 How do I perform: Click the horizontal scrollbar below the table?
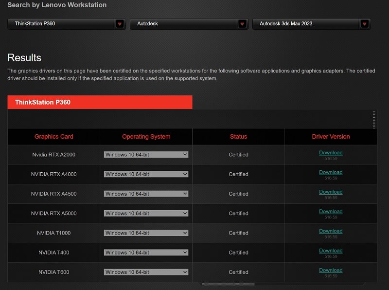[x=228, y=284]
